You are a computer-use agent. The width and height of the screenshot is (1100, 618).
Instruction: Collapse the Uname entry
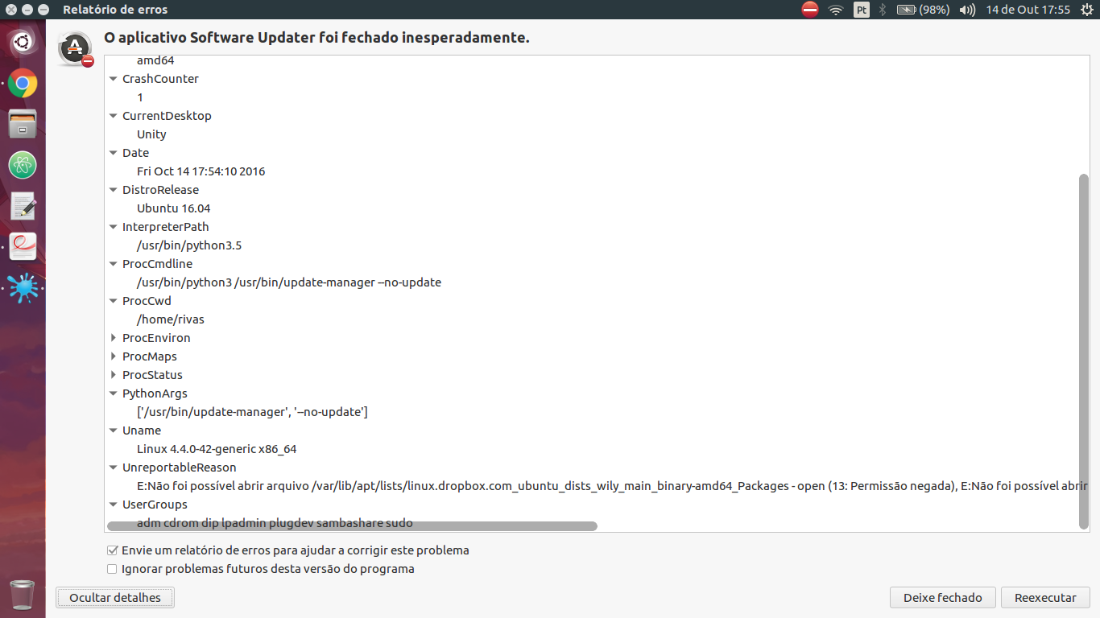click(114, 431)
